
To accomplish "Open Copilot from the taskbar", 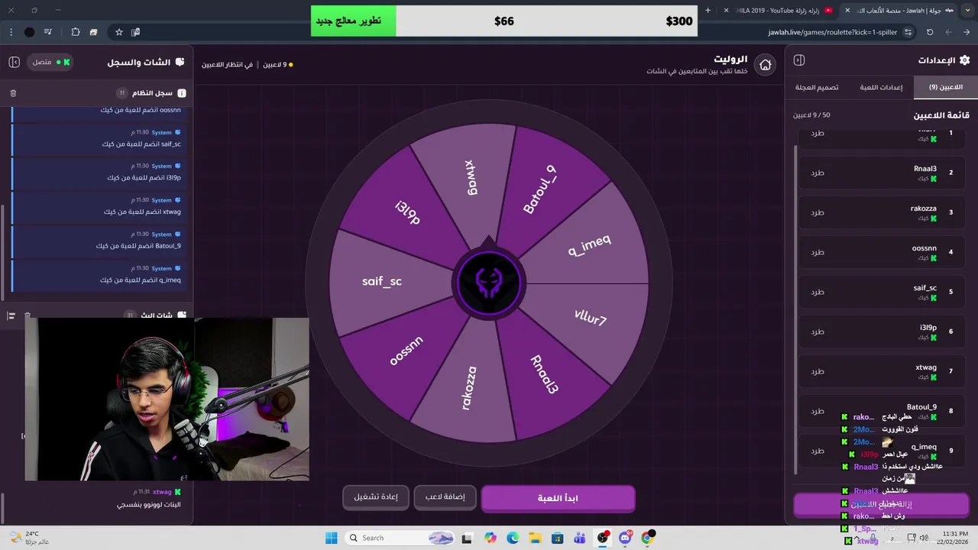I will pyautogui.click(x=490, y=538).
